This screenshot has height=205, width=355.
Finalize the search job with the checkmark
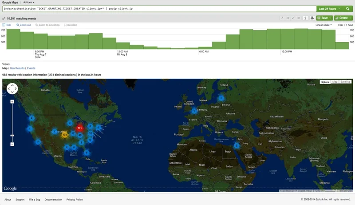click(x=293, y=18)
